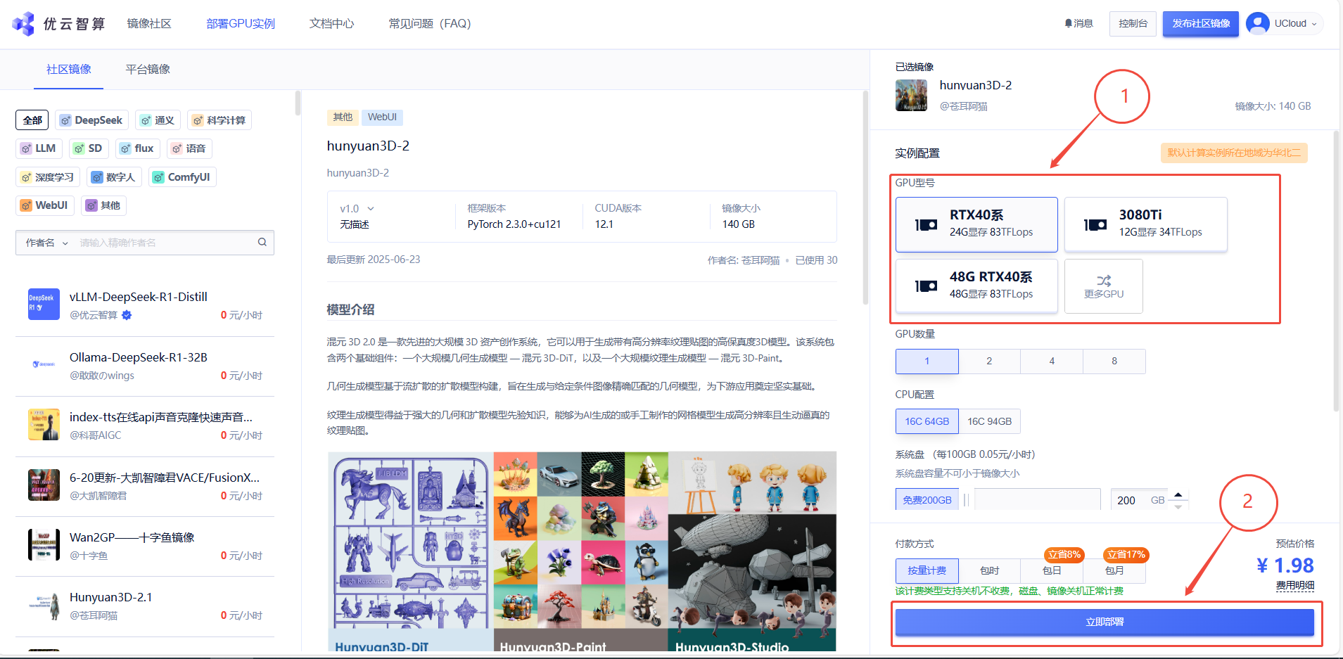Viewport: 1343px width, 659px height.
Task: Filter by 通义 tag
Action: point(158,120)
